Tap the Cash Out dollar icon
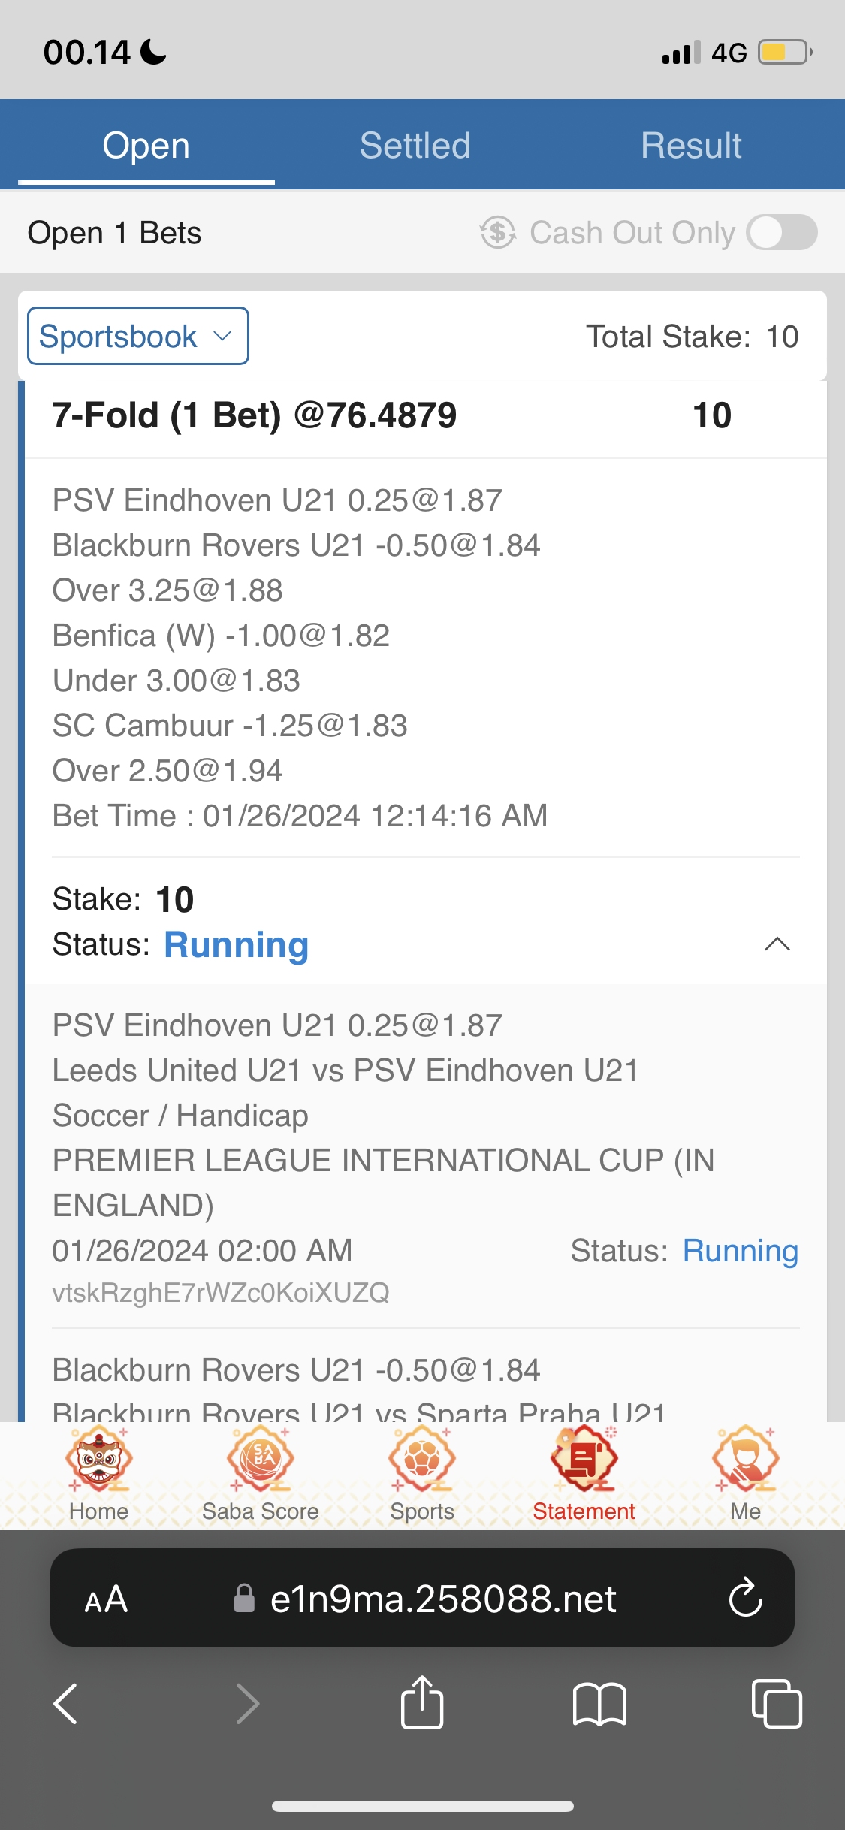The width and height of the screenshot is (845, 1830). point(498,233)
